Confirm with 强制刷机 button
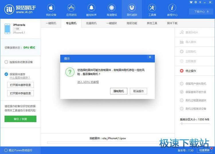215x154 pixels. pyautogui.click(x=119, y=91)
